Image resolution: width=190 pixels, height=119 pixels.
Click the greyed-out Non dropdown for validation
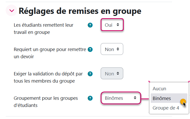coord(112,74)
